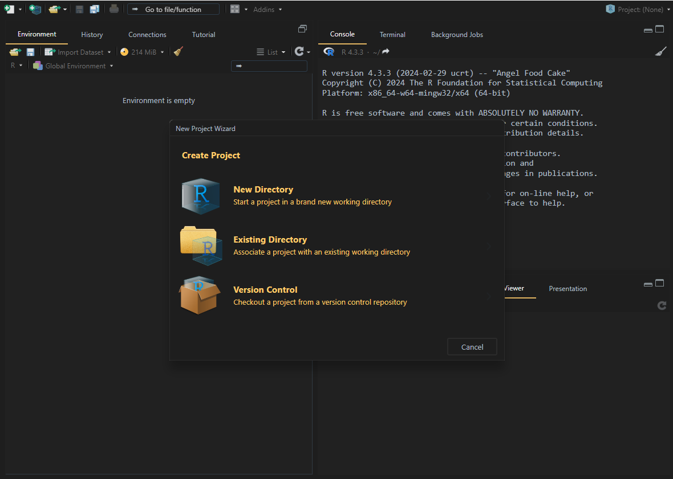Click the Create a Project icon
This screenshot has height=479, width=673.
(x=35, y=9)
